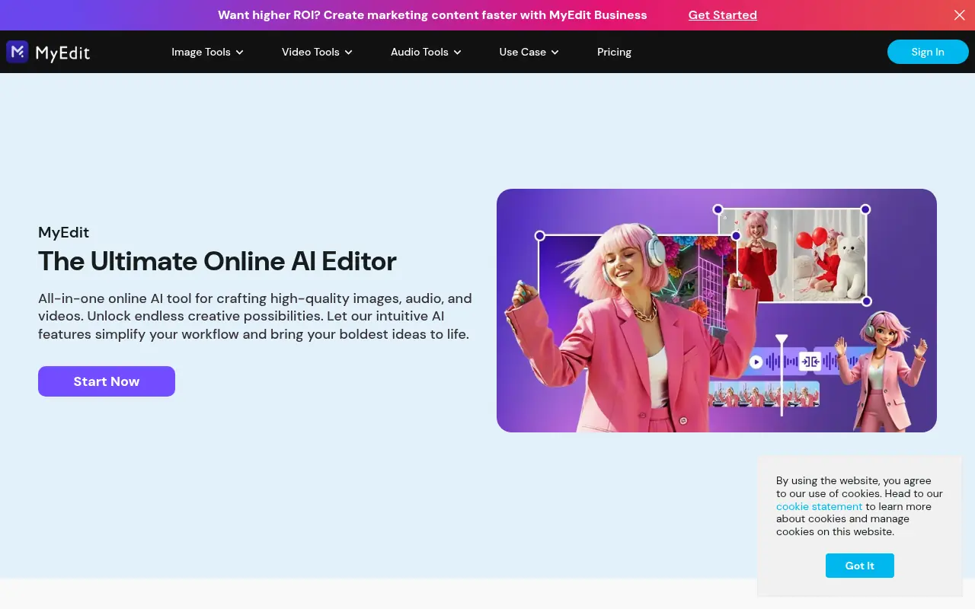The height and width of the screenshot is (609, 975).
Task: Close the promotional banner
Action: coord(960,15)
